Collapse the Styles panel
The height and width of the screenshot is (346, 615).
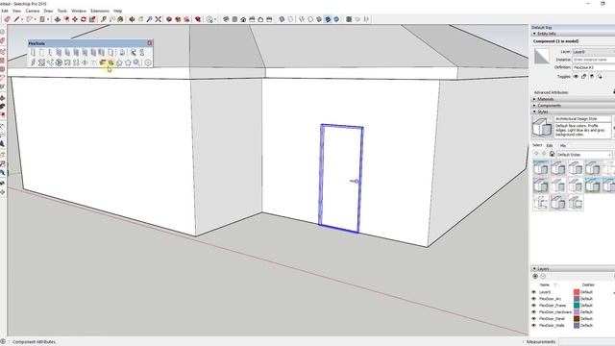pos(534,111)
